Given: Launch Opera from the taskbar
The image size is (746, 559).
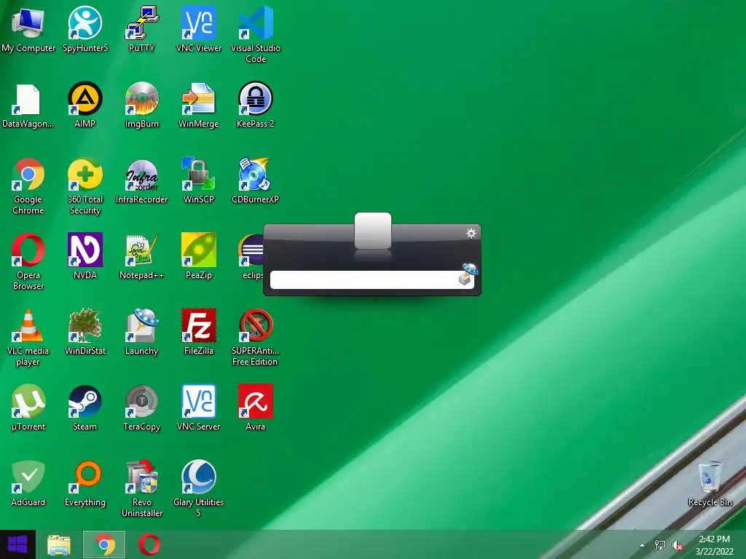Looking at the screenshot, I should pos(149,544).
